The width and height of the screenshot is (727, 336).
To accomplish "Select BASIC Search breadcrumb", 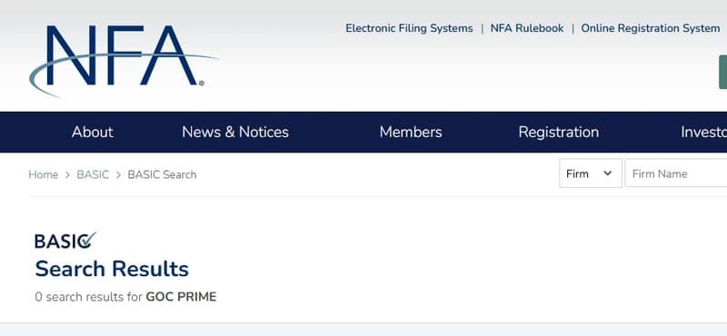I will pos(162,174).
